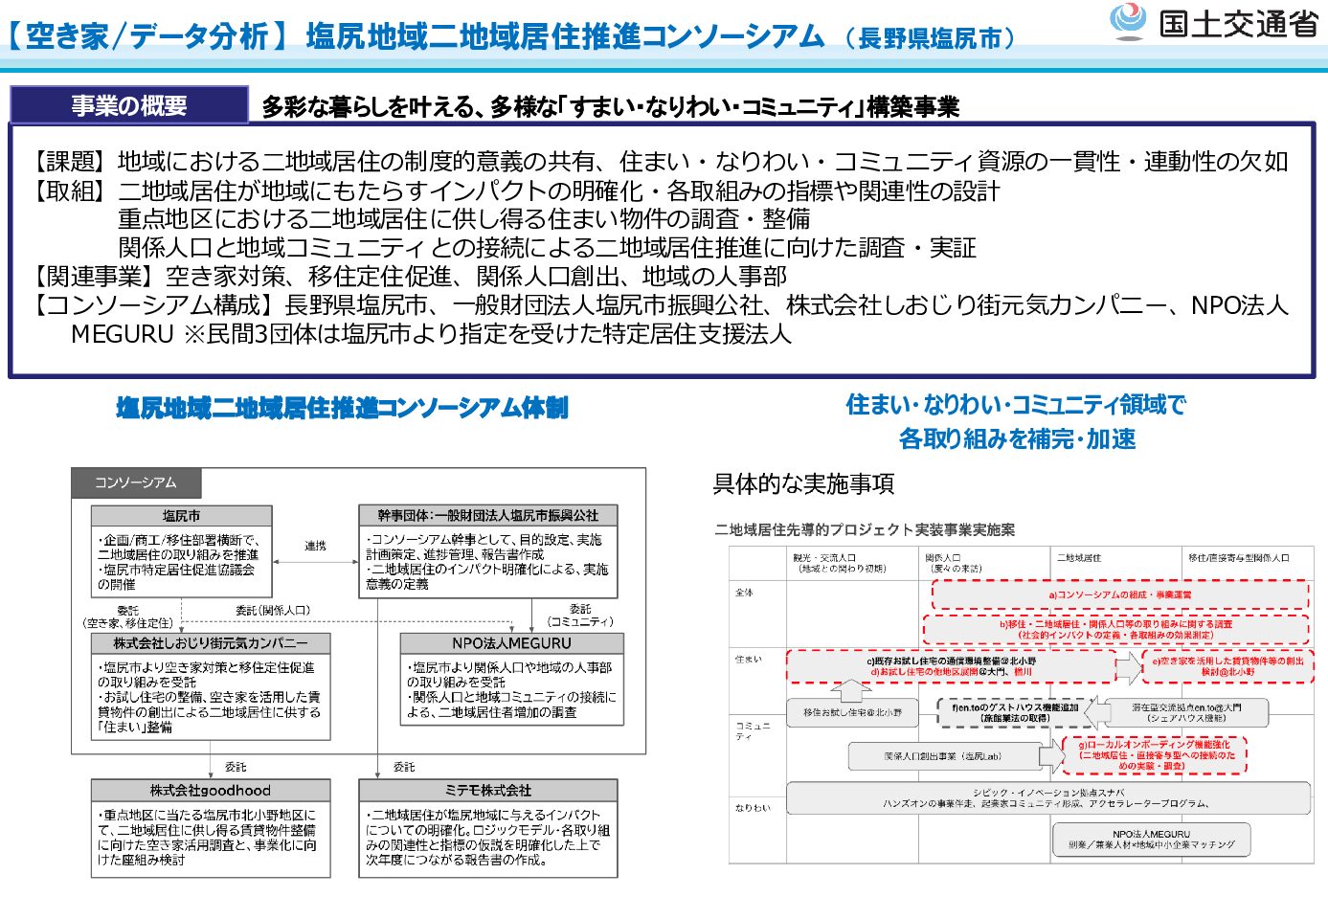The width and height of the screenshot is (1328, 919).
Task: Click the 国土交通省 logo emblem
Action: [x=1128, y=21]
